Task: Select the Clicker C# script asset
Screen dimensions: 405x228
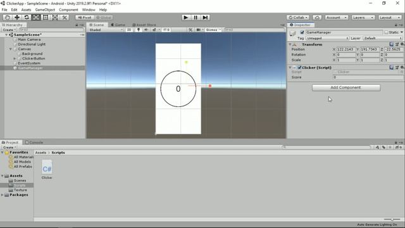Action: tap(47, 169)
